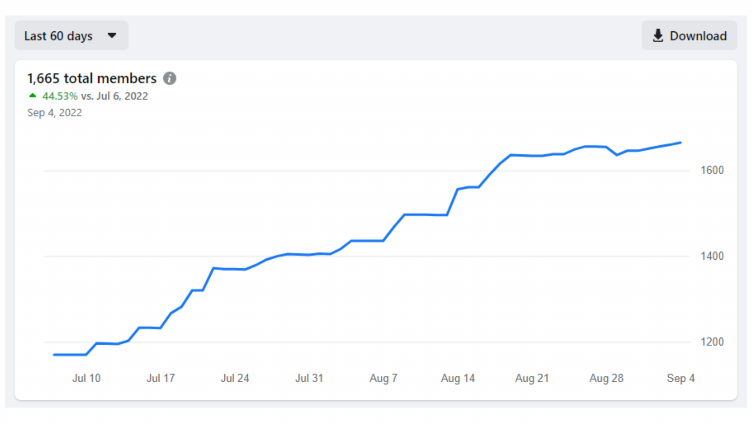Click the Sep 4, 2022 date under the heading
The width and height of the screenshot is (752, 423).
pyautogui.click(x=54, y=113)
